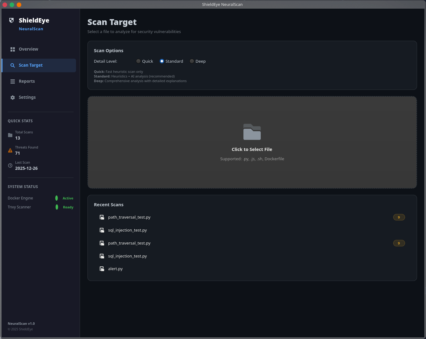Viewport: 426px width, 339px height.
Task: Click the threat count badge on the first scan
Action: 399,217
